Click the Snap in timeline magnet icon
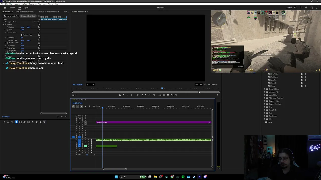 click(77, 106)
